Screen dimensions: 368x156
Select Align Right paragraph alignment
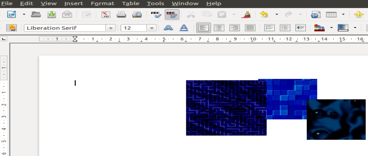pyautogui.click(x=234, y=28)
